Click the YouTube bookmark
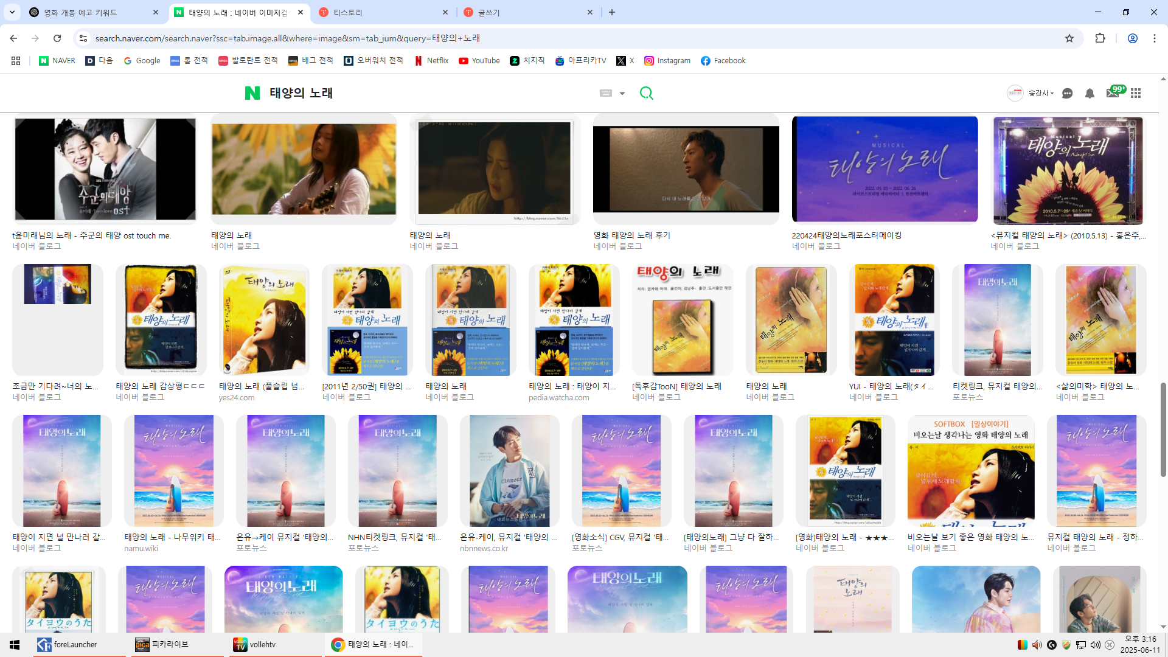Screen dimensions: 1168x657 coord(479,61)
